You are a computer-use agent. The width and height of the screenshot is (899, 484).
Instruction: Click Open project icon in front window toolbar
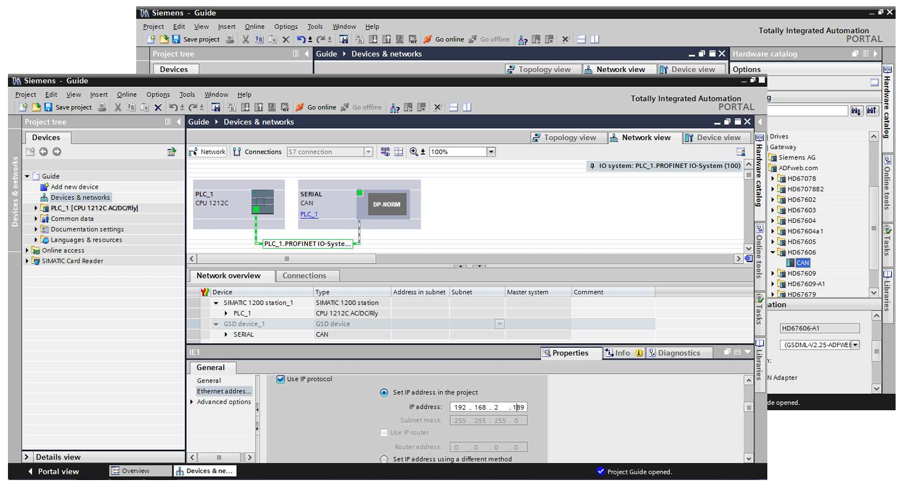pyautogui.click(x=36, y=107)
